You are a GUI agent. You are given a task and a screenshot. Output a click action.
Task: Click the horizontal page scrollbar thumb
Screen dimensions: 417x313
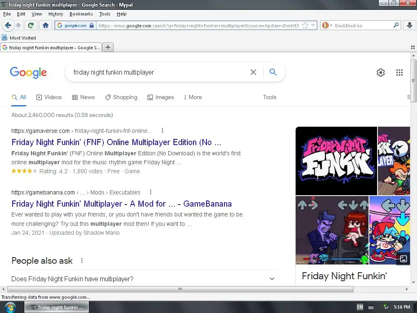(x=180, y=289)
